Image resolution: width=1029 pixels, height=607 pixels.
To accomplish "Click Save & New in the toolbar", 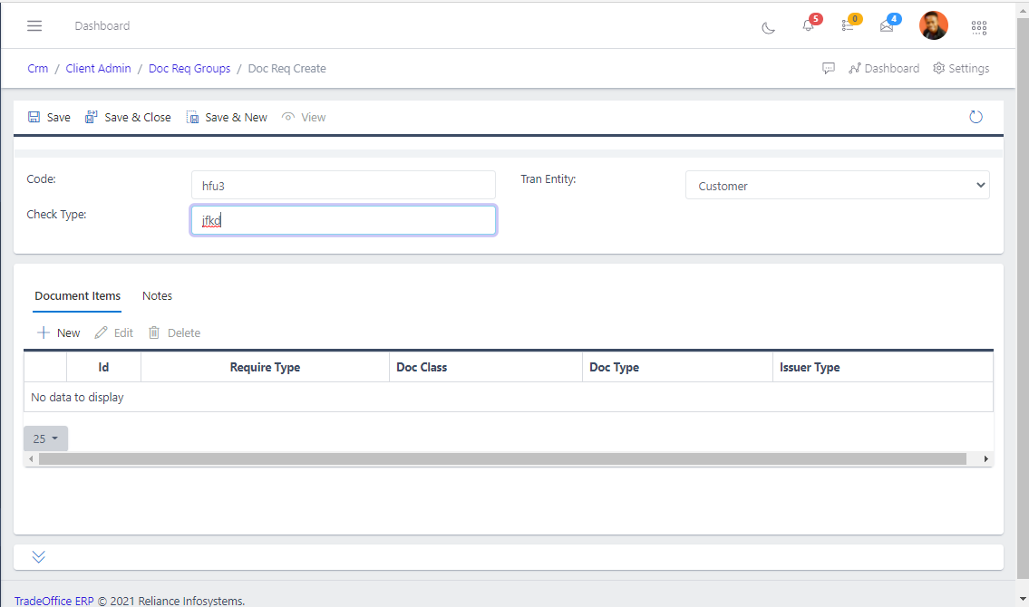I will click(x=227, y=117).
